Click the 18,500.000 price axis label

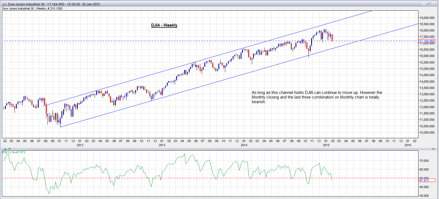427,24
